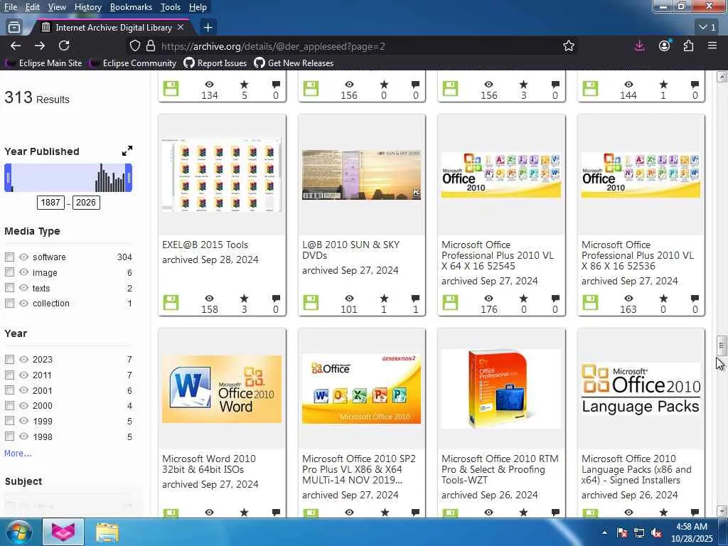Click the pink fox taskbar application
This screenshot has height=546, width=728.
[x=63, y=532]
